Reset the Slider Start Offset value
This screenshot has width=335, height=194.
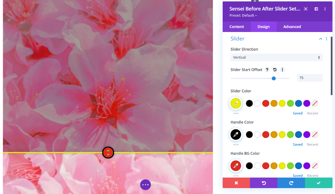pyautogui.click(x=275, y=70)
